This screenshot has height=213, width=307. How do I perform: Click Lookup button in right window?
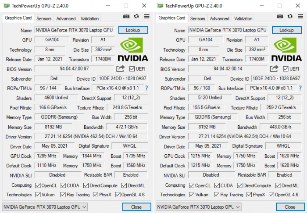[287, 30]
